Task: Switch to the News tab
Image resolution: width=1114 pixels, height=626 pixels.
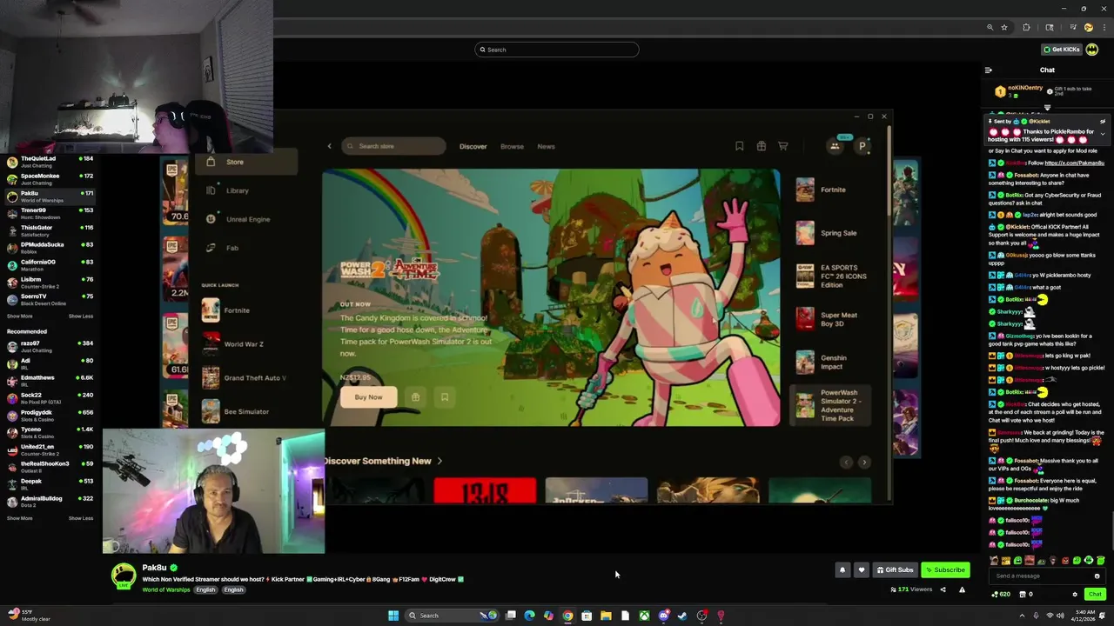Action: 546,146
